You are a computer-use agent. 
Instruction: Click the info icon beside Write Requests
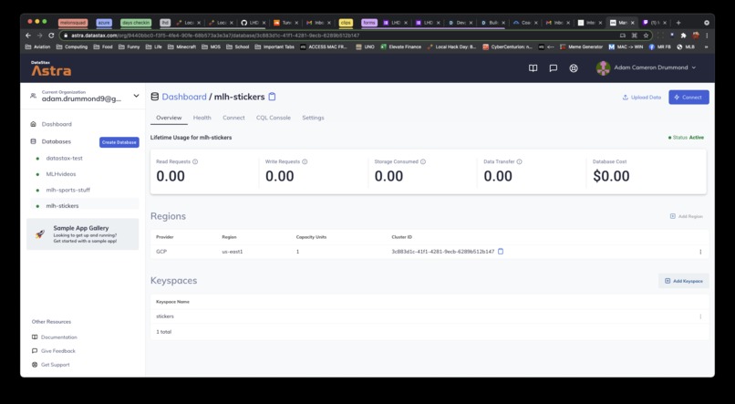click(305, 161)
